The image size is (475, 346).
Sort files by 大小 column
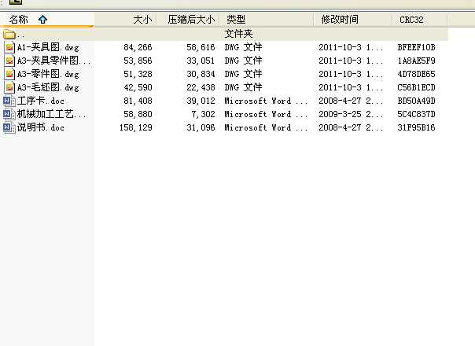click(x=126, y=20)
